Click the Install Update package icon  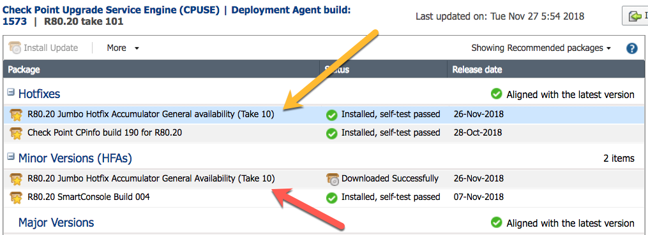point(15,48)
